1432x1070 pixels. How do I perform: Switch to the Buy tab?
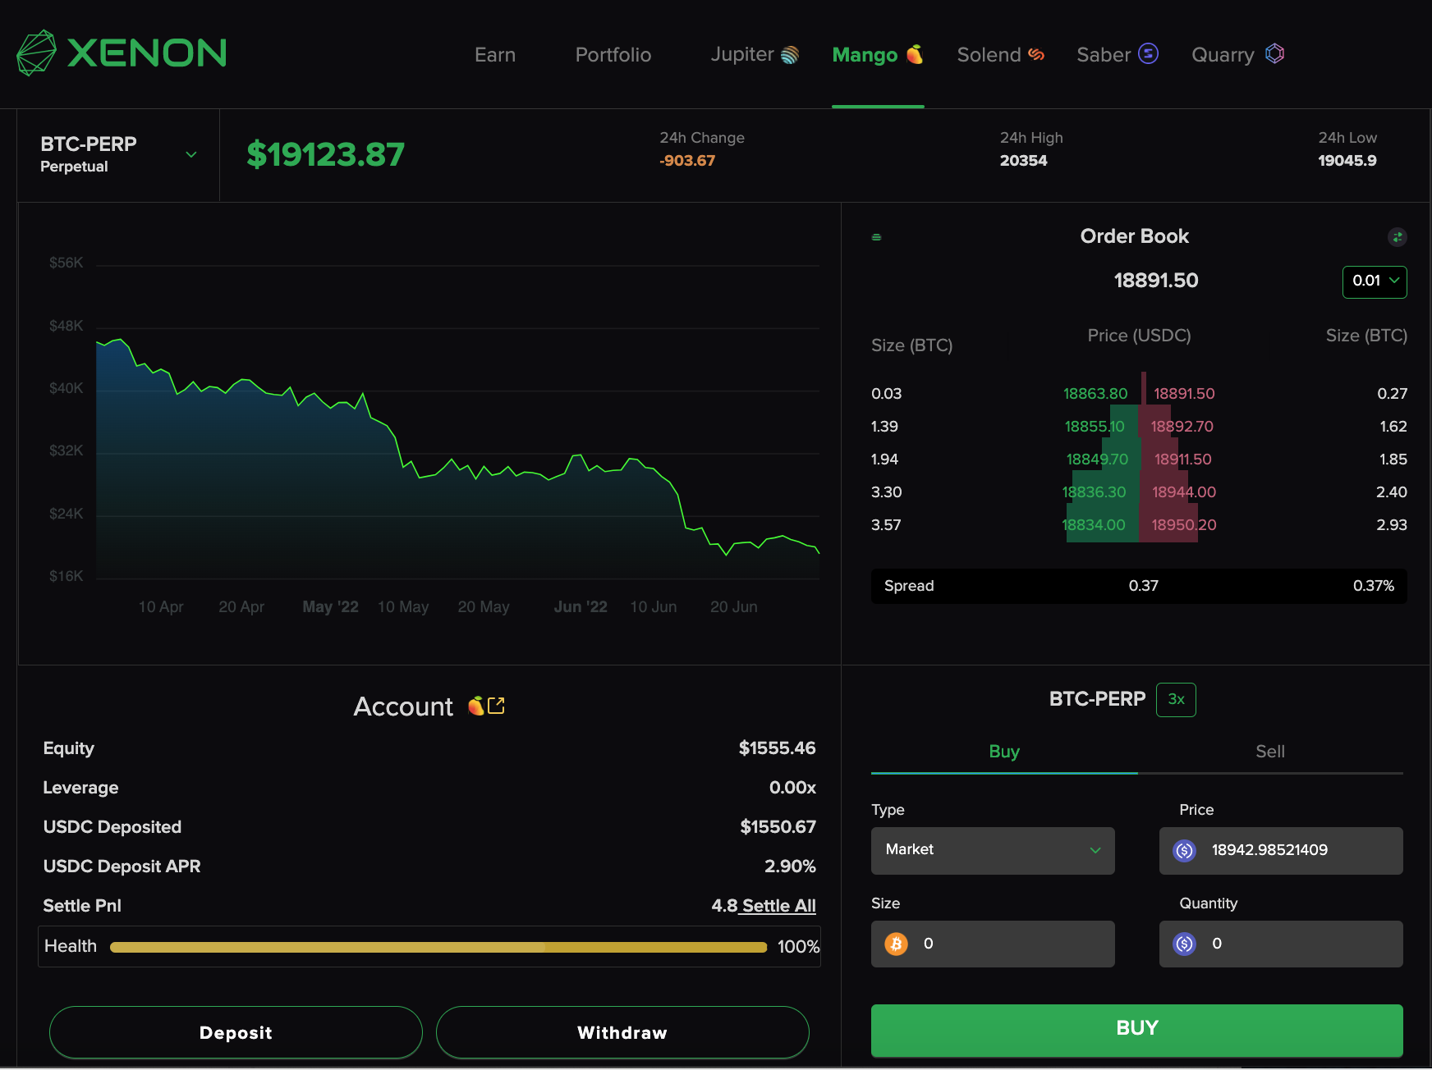pos(1004,752)
